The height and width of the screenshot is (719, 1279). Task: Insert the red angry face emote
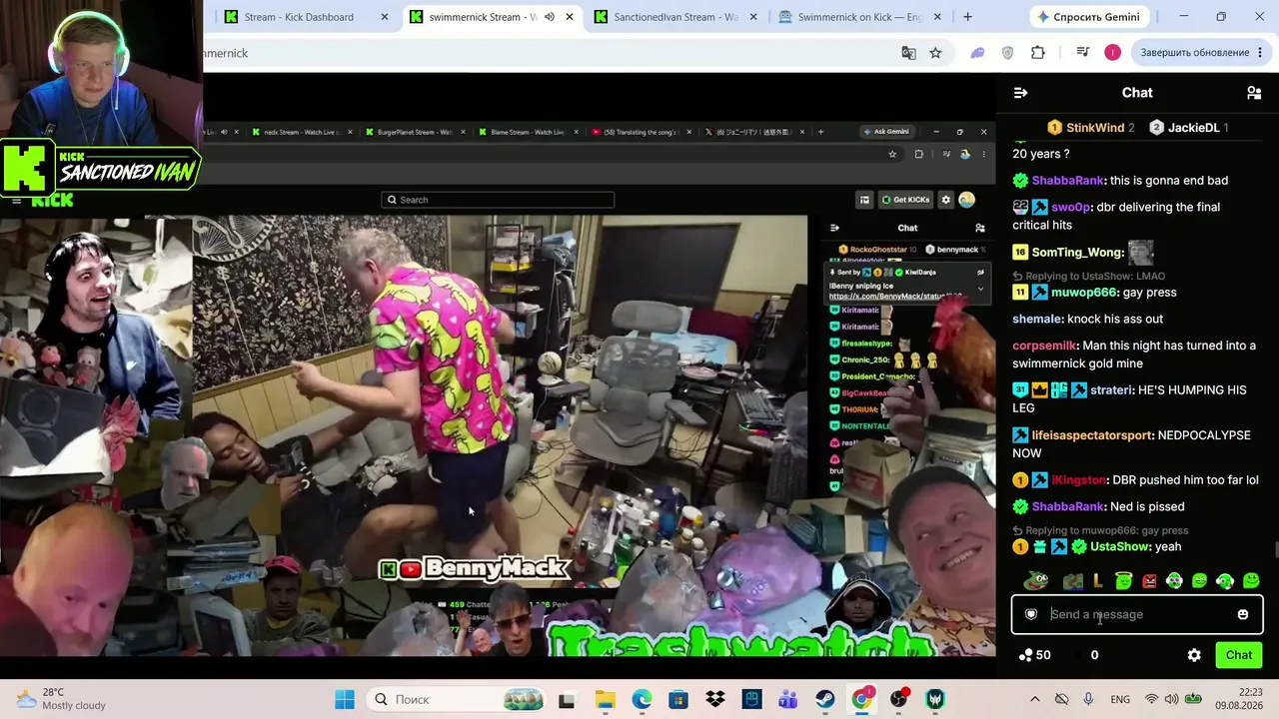tap(1149, 580)
